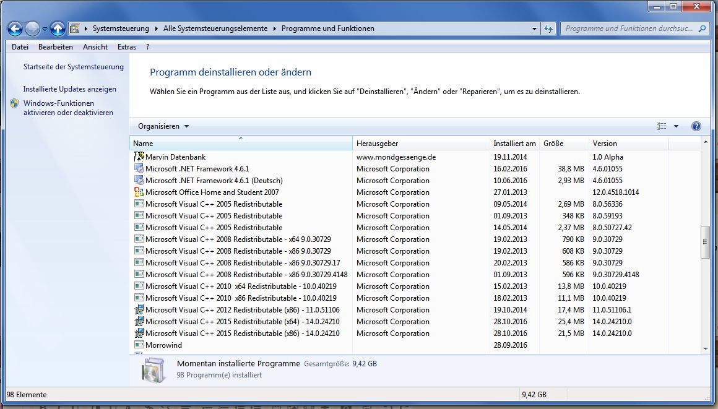Click the Up folder arrow button
This screenshot has width=718, height=409.
pyautogui.click(x=58, y=28)
